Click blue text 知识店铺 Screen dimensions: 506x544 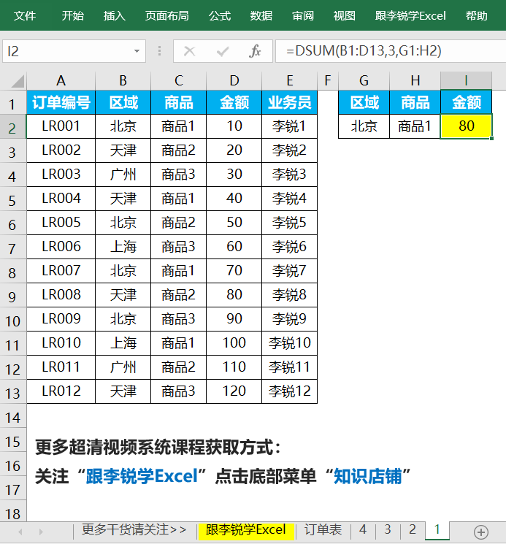tap(367, 476)
